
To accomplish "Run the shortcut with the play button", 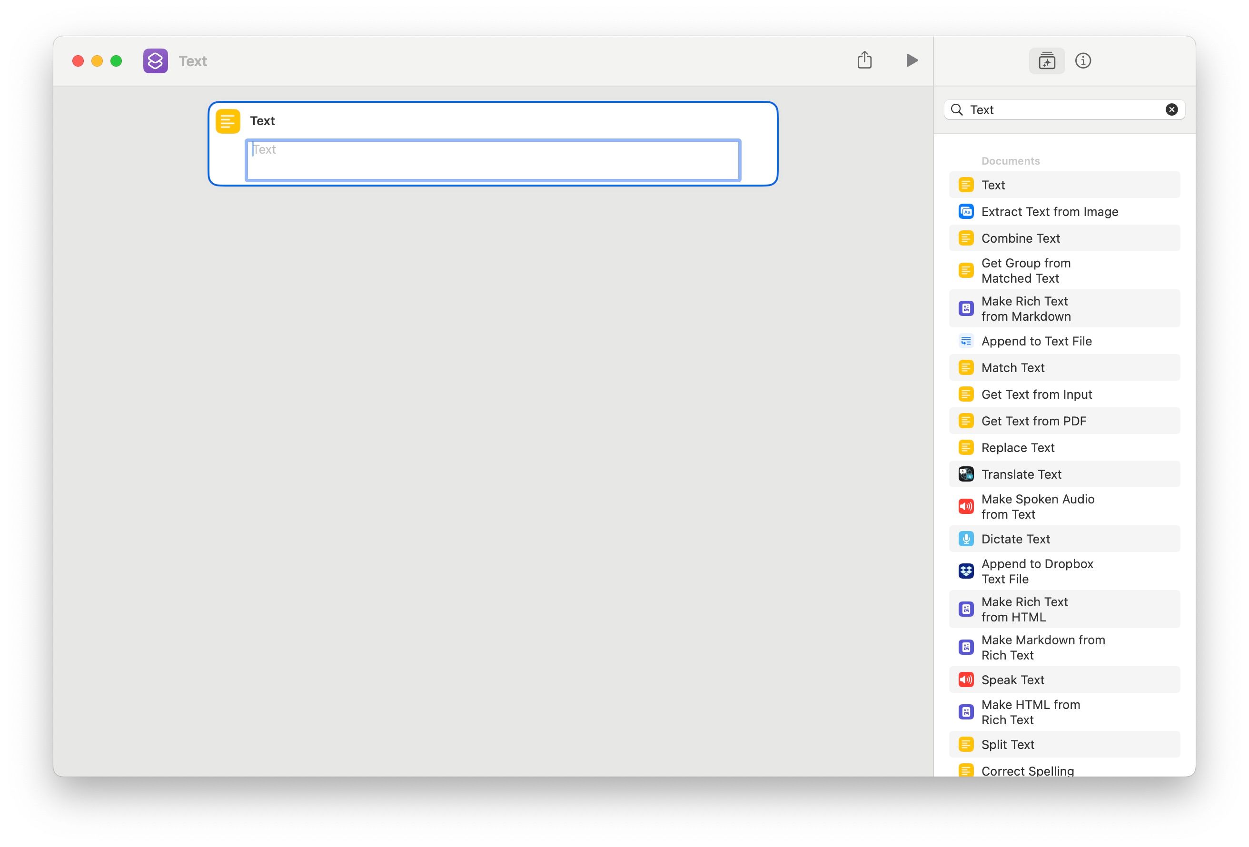I will tap(911, 60).
